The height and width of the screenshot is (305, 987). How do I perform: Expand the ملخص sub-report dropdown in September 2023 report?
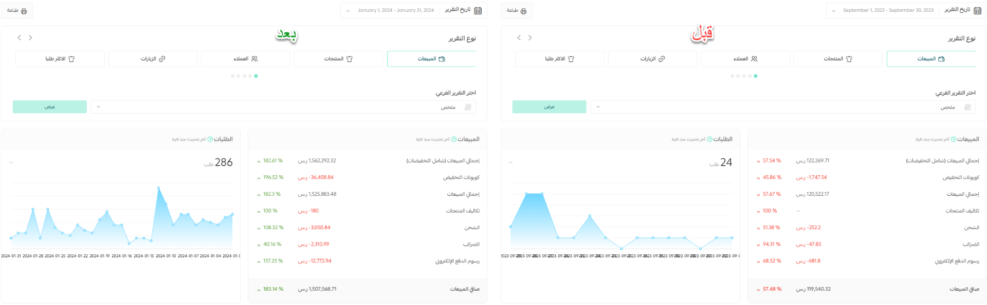tap(783, 107)
